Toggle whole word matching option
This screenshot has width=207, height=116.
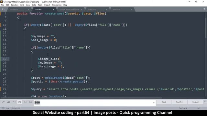click(x=14, y=102)
